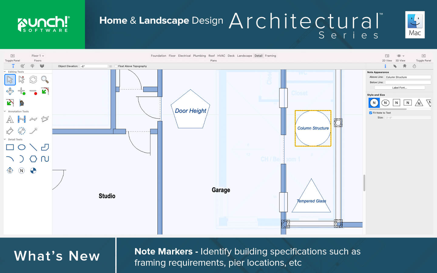Image resolution: width=437 pixels, height=273 pixels.
Task: Activate the rotate tool
Action: [33, 80]
